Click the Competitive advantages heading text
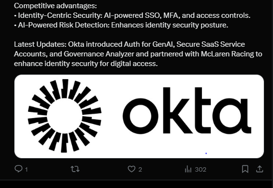This screenshot has height=188, width=273. coord(56,6)
